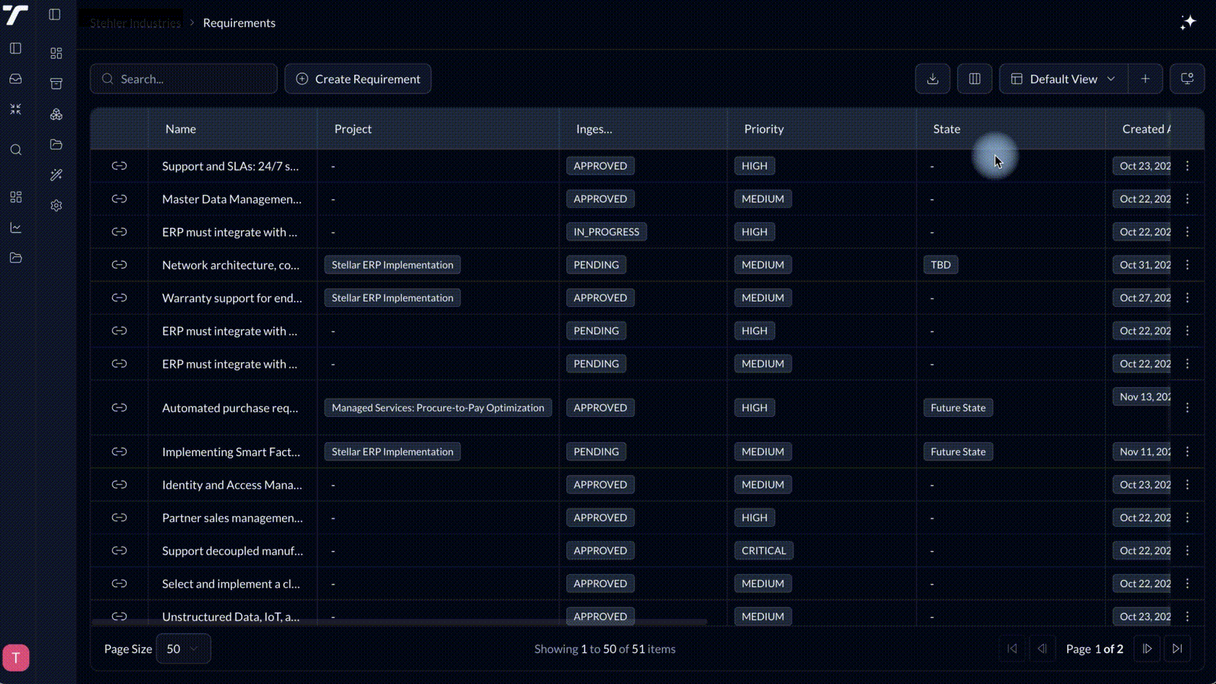Click the CRITICAL priority badge

pyautogui.click(x=764, y=551)
